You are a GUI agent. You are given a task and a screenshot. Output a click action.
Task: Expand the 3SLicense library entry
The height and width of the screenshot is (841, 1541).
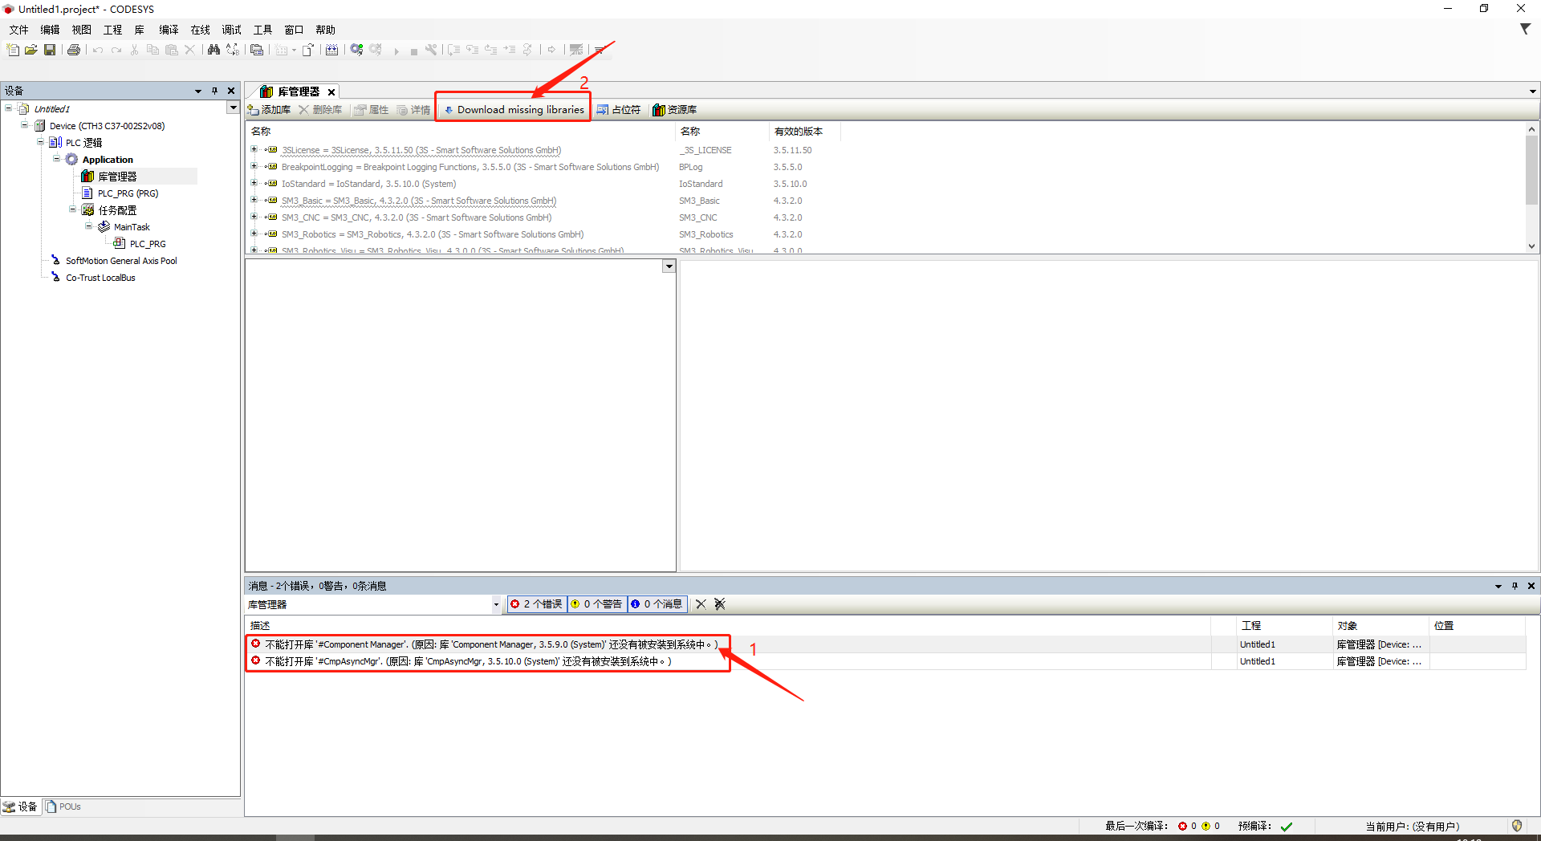tap(254, 150)
